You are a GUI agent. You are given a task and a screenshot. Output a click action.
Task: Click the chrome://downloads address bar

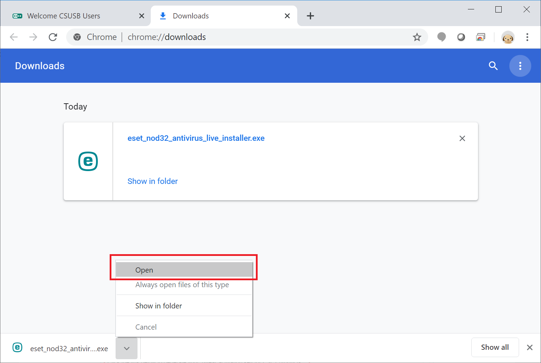click(247, 37)
